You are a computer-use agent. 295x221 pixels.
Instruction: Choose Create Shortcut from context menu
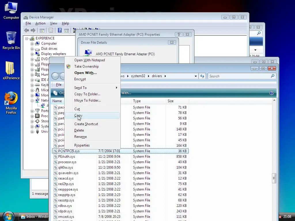[x=92, y=124]
